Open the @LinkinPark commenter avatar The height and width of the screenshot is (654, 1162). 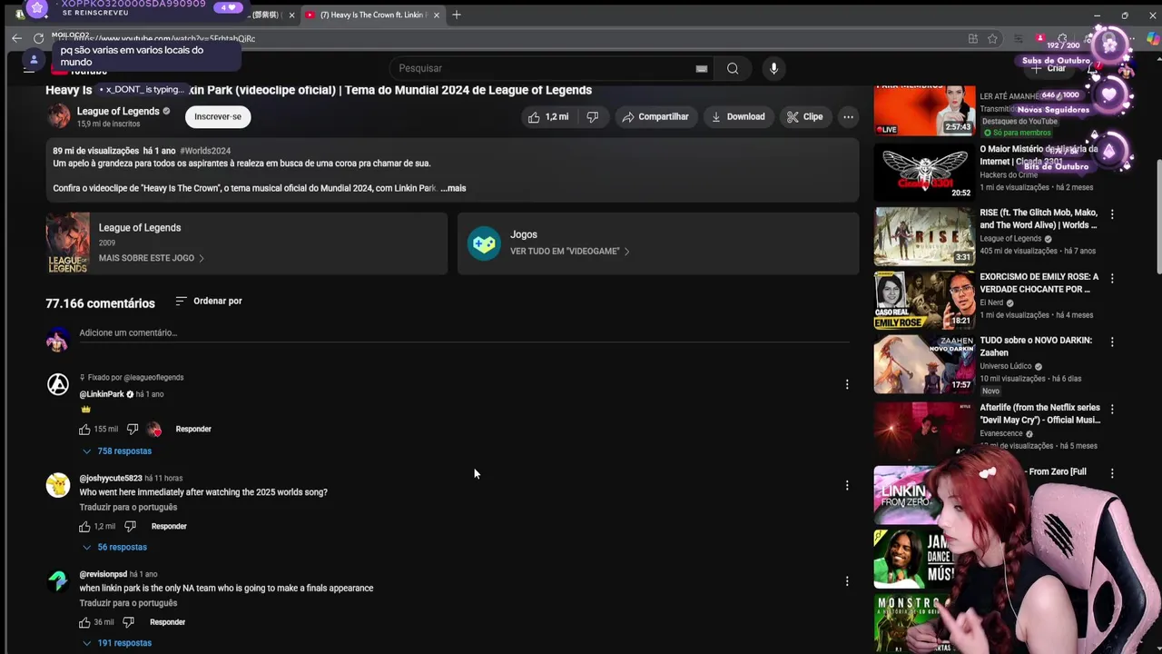click(x=58, y=384)
